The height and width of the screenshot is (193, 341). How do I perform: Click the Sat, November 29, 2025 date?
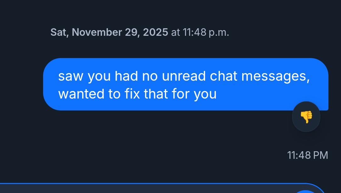click(x=109, y=32)
